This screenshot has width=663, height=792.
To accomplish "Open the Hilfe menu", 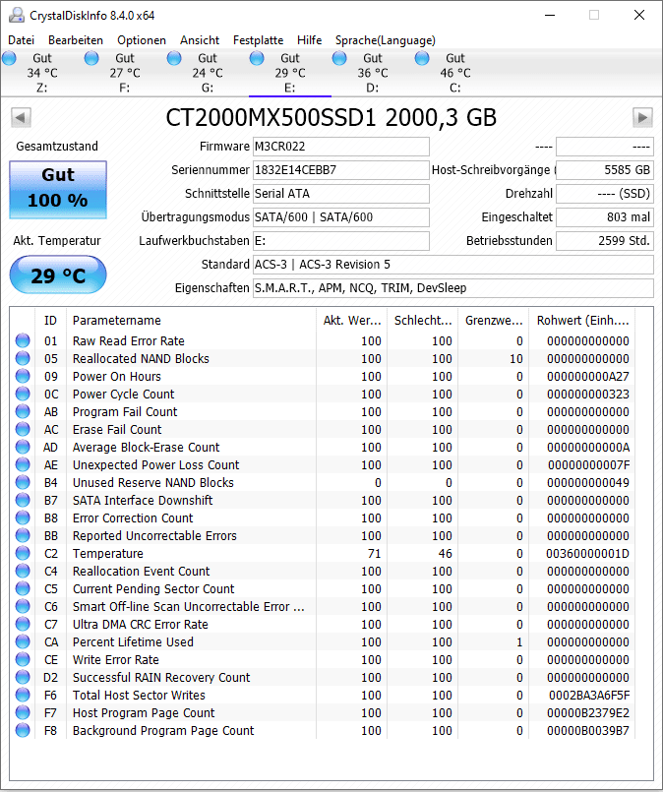I will tap(309, 40).
